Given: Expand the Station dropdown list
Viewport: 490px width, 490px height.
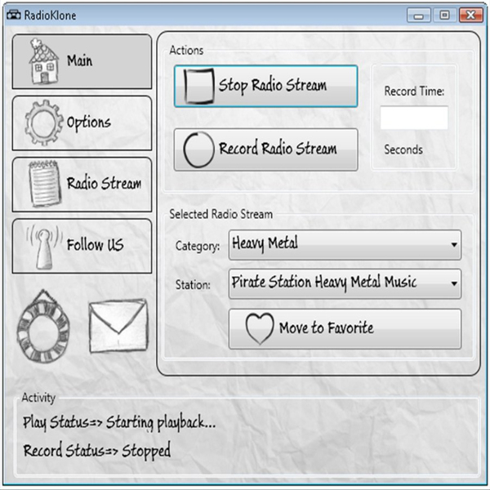Looking at the screenshot, I should pos(345,283).
